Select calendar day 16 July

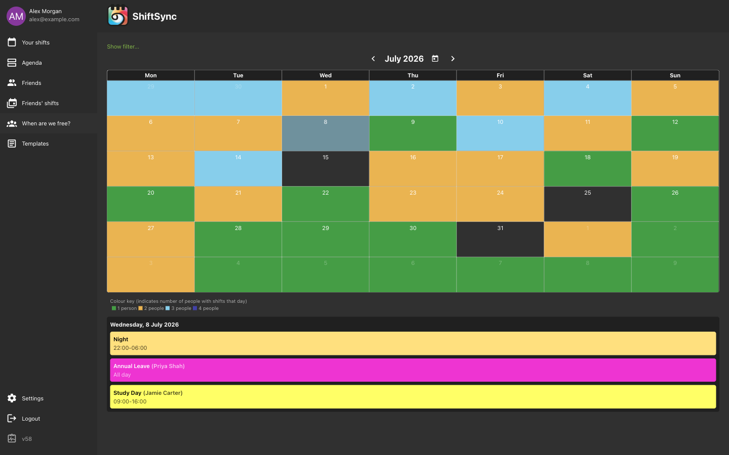[x=413, y=169]
